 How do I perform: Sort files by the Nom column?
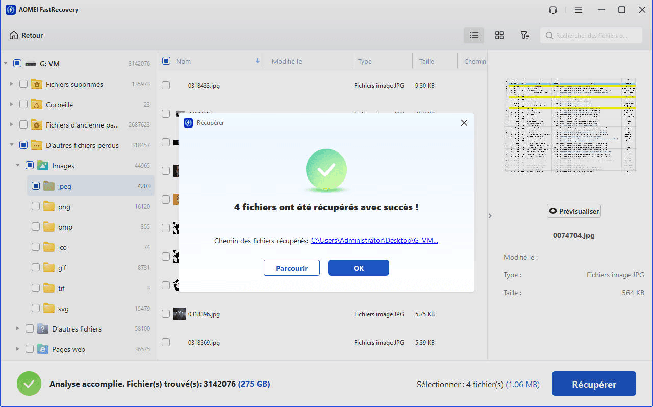[x=183, y=61]
